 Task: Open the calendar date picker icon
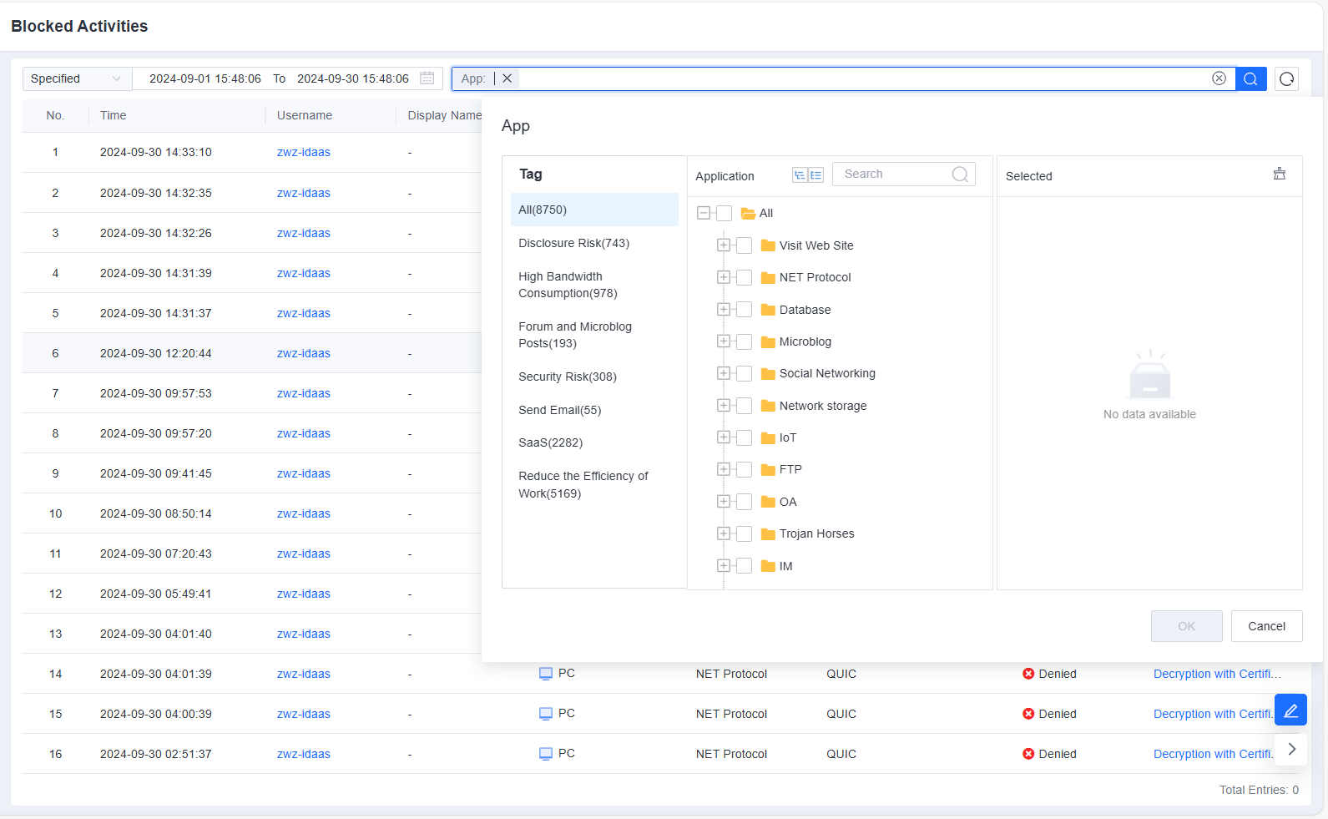(427, 78)
